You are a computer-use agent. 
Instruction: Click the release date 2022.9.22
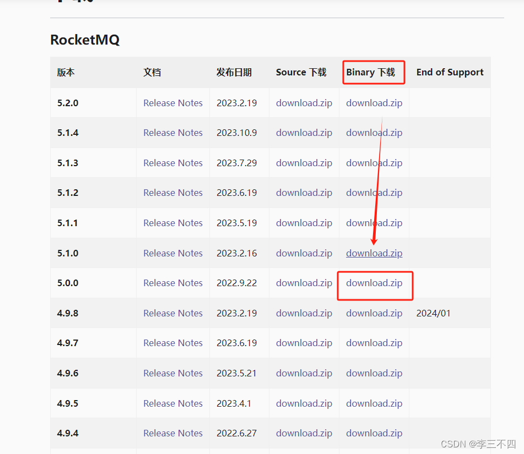(x=236, y=283)
